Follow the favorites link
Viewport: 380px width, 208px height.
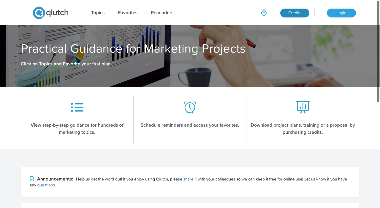pyautogui.click(x=229, y=125)
